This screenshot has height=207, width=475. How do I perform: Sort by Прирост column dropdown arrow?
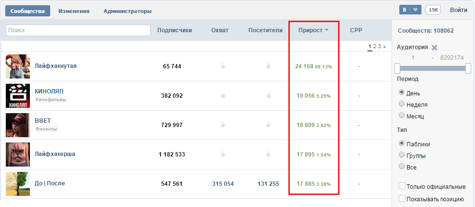(326, 30)
